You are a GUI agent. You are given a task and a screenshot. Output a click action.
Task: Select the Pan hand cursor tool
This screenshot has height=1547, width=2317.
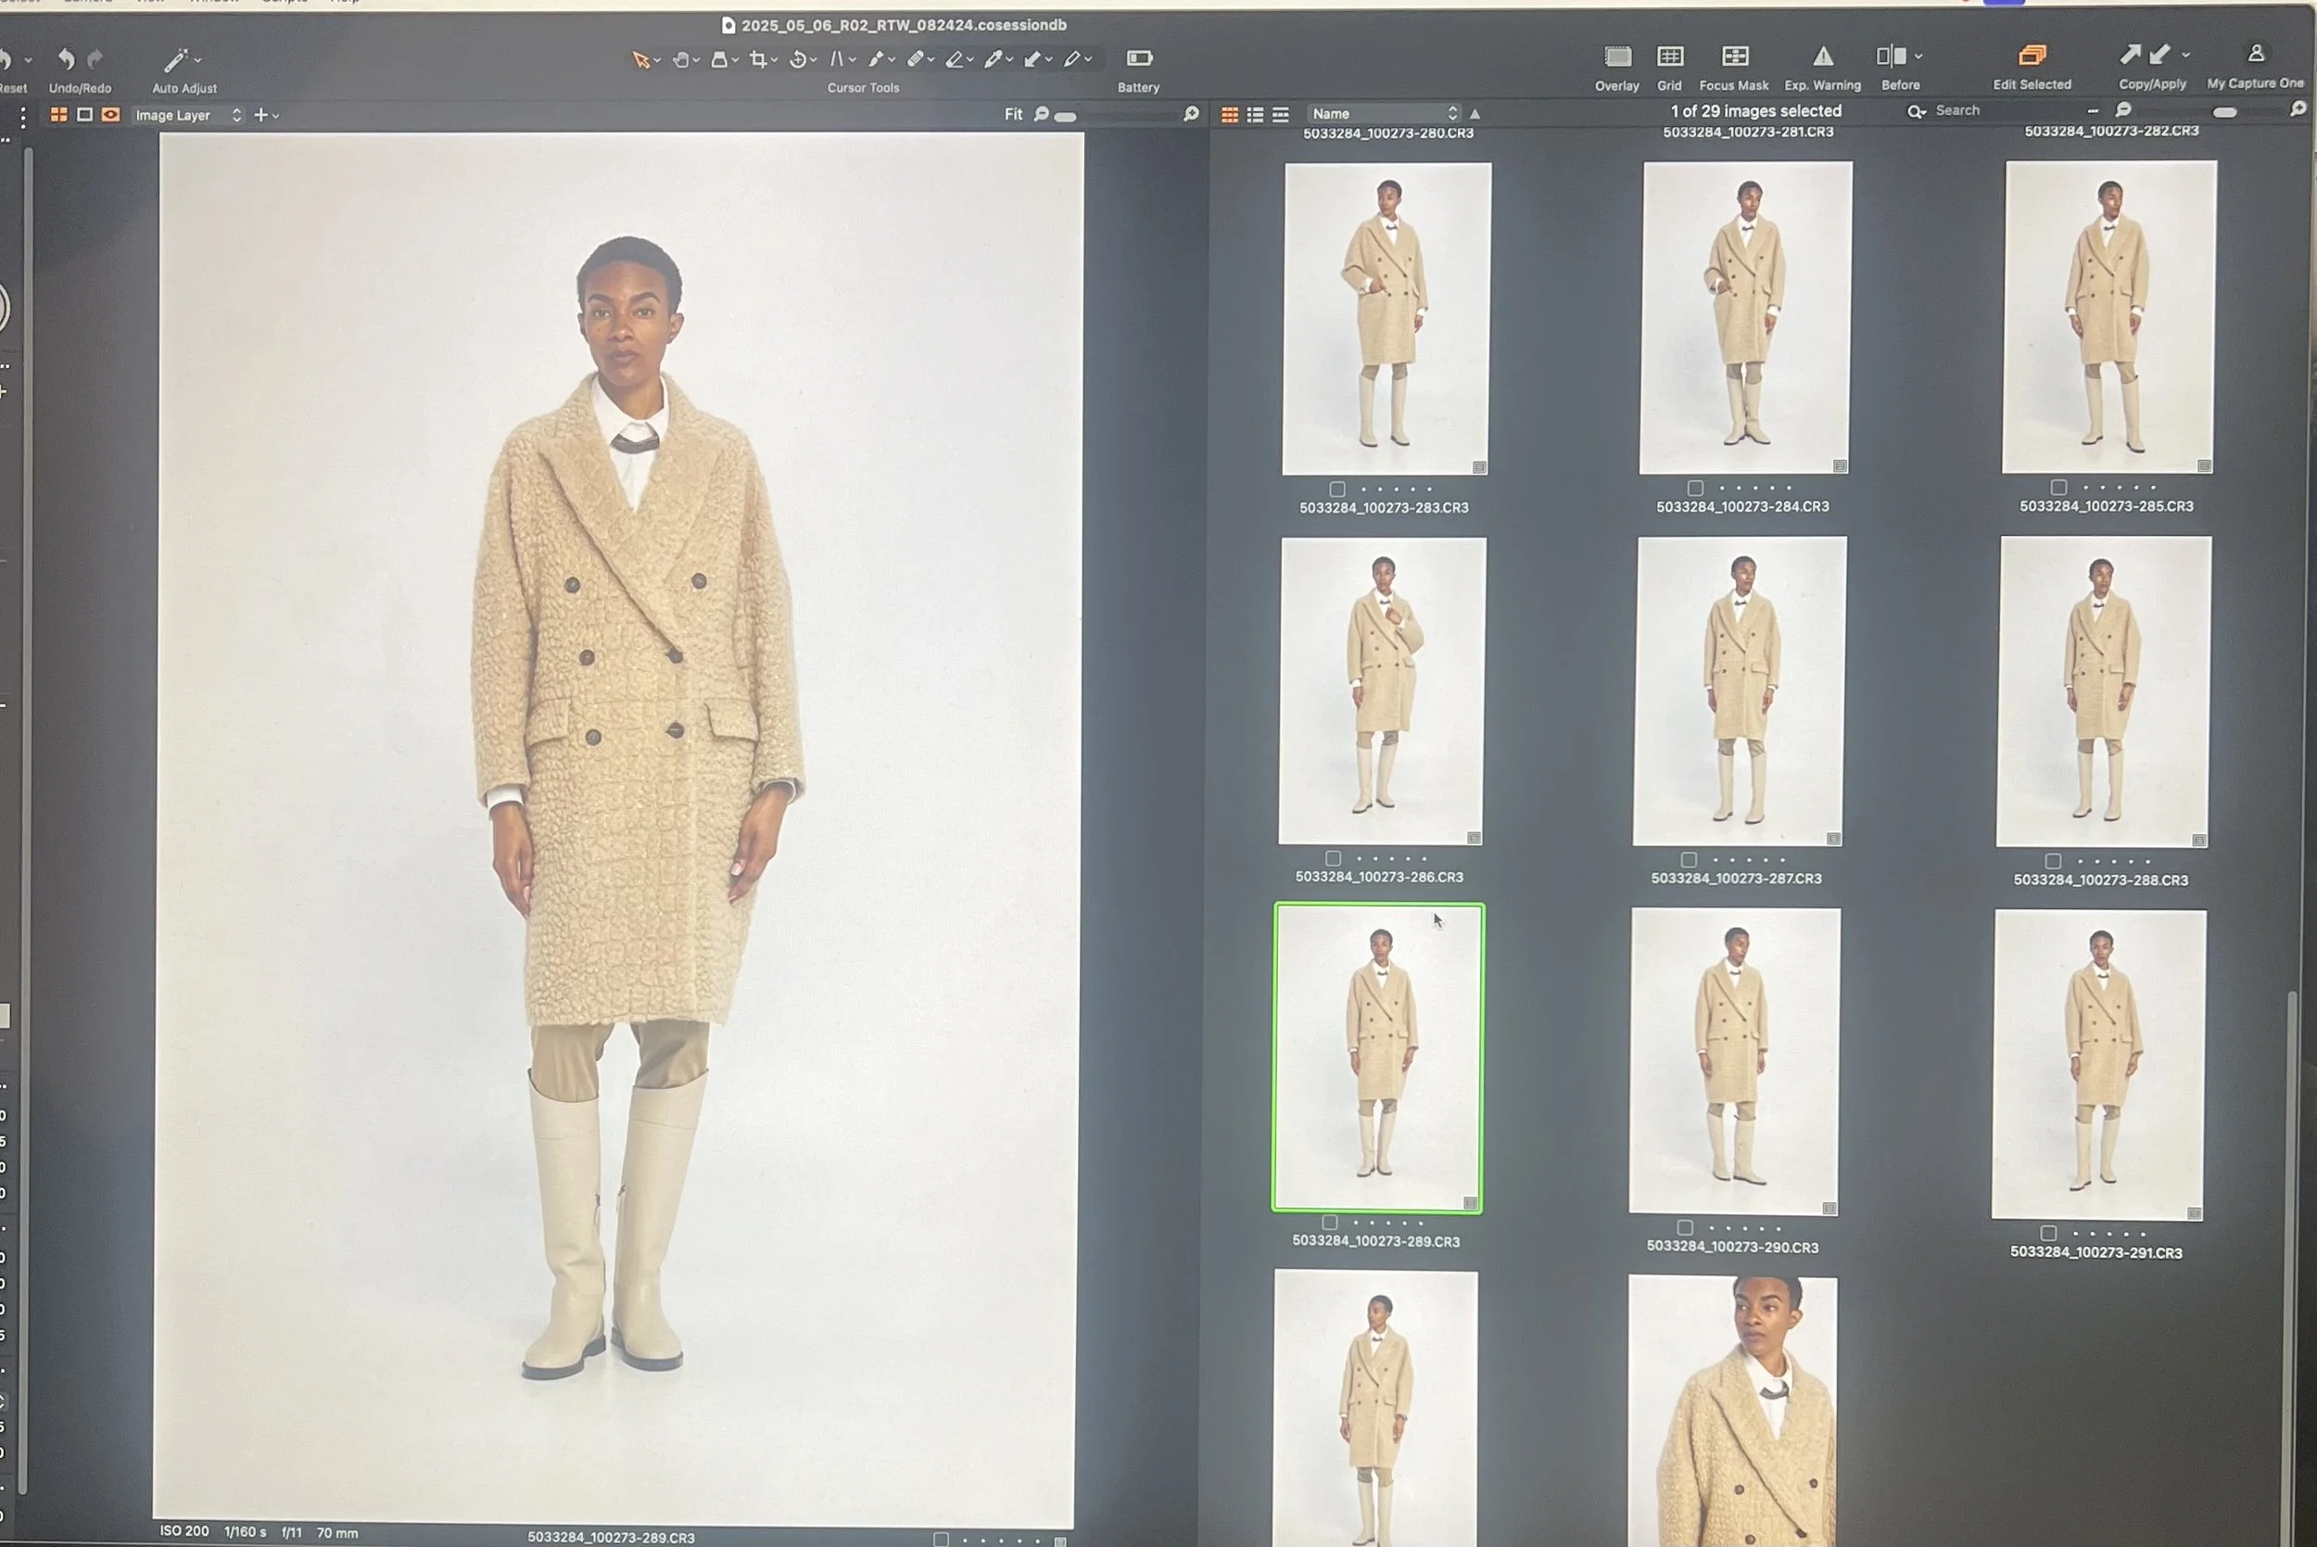[680, 60]
